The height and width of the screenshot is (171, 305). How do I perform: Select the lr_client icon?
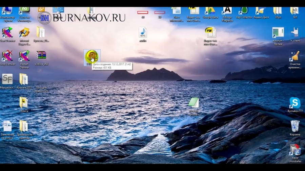pos(295,33)
